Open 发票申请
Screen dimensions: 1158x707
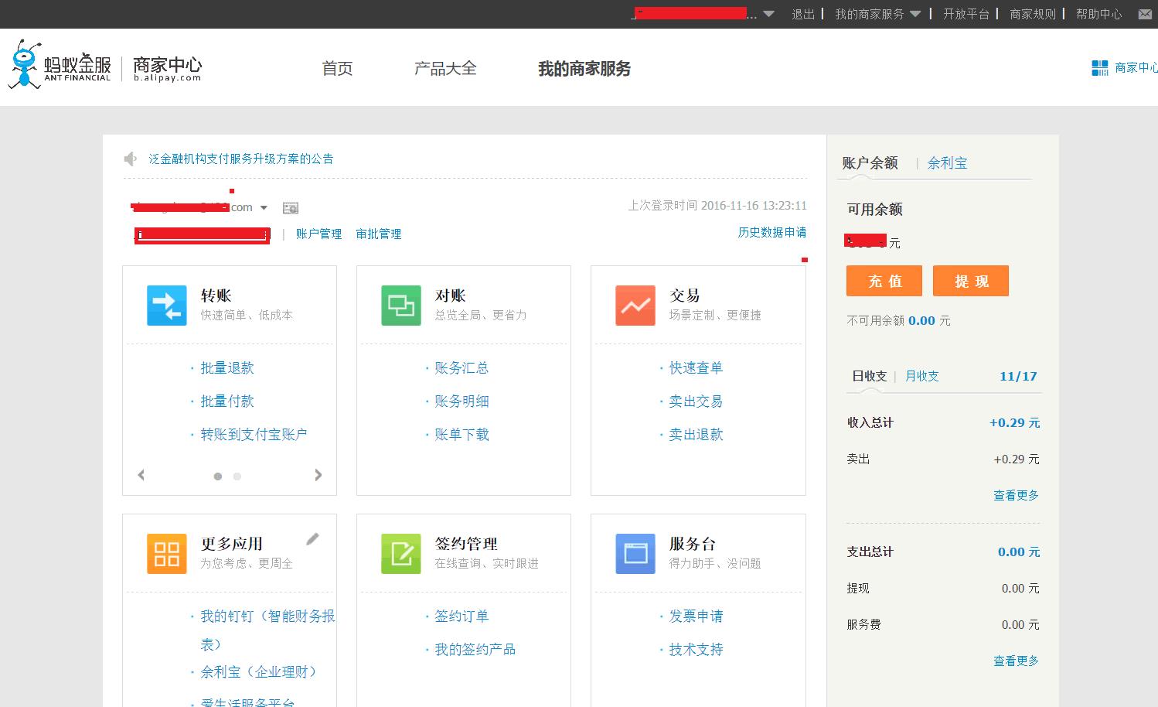[x=696, y=616]
